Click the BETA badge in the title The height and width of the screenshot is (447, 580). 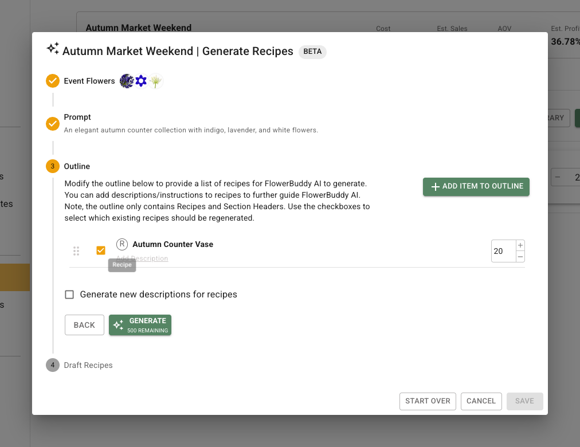pos(312,52)
